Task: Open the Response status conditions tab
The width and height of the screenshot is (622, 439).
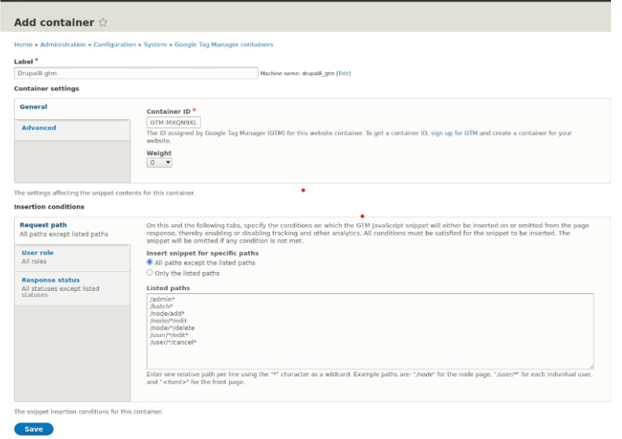Action: tap(50, 280)
